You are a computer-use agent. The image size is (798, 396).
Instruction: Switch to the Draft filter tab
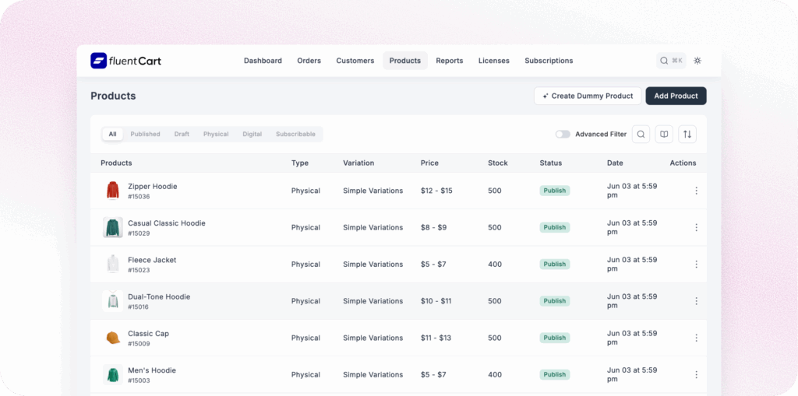click(182, 134)
